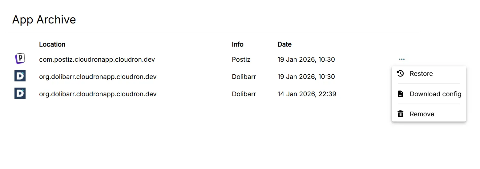Click the Info column header
480x169 pixels.
pyautogui.click(x=237, y=44)
